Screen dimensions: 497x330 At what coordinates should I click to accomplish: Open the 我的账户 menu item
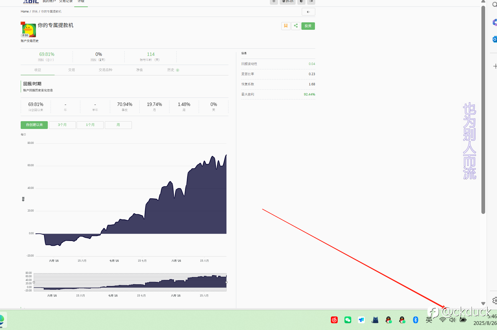[49, 1]
